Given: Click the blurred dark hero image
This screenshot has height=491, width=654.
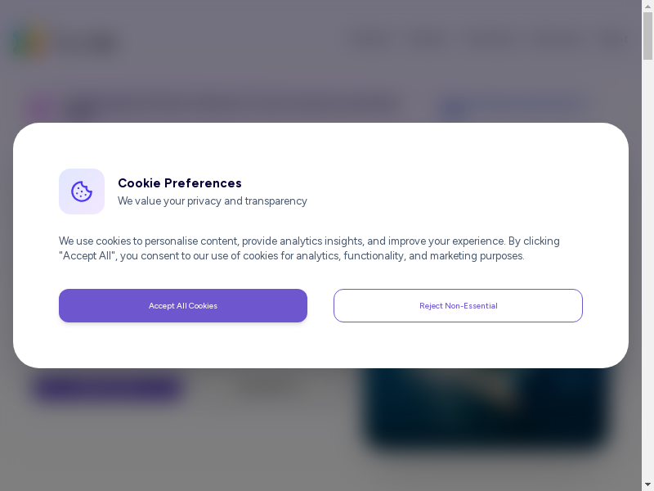Looking at the screenshot, I should (487, 409).
